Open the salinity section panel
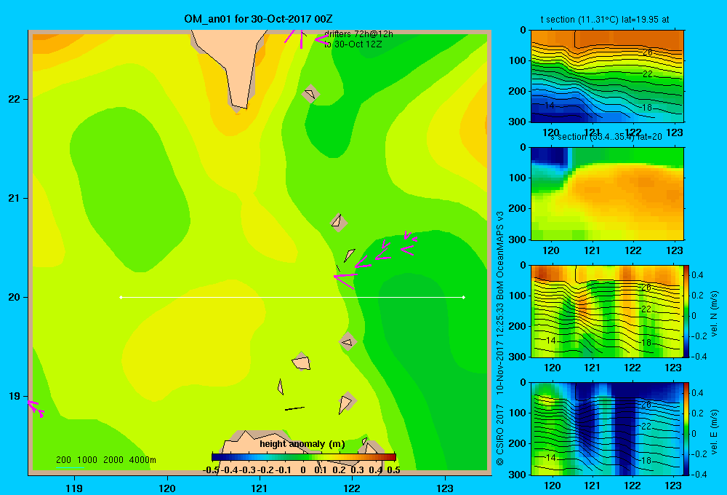Image resolution: width=727 pixels, height=495 pixels. [607, 194]
